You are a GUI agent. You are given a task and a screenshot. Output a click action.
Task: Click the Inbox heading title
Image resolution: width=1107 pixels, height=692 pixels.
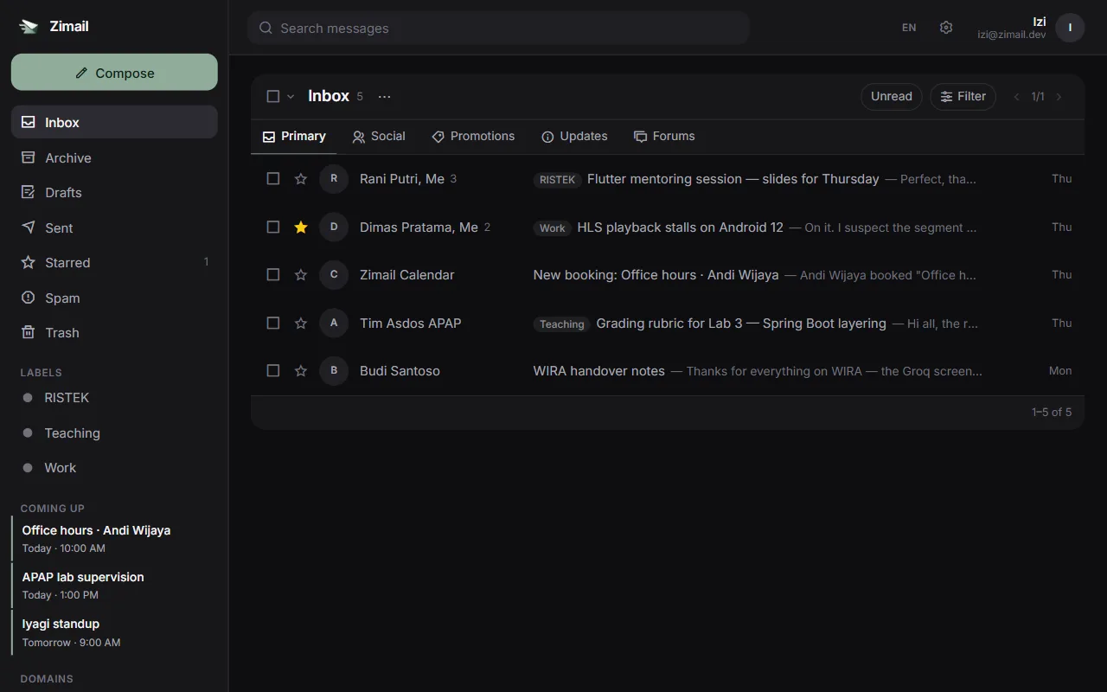(x=329, y=96)
